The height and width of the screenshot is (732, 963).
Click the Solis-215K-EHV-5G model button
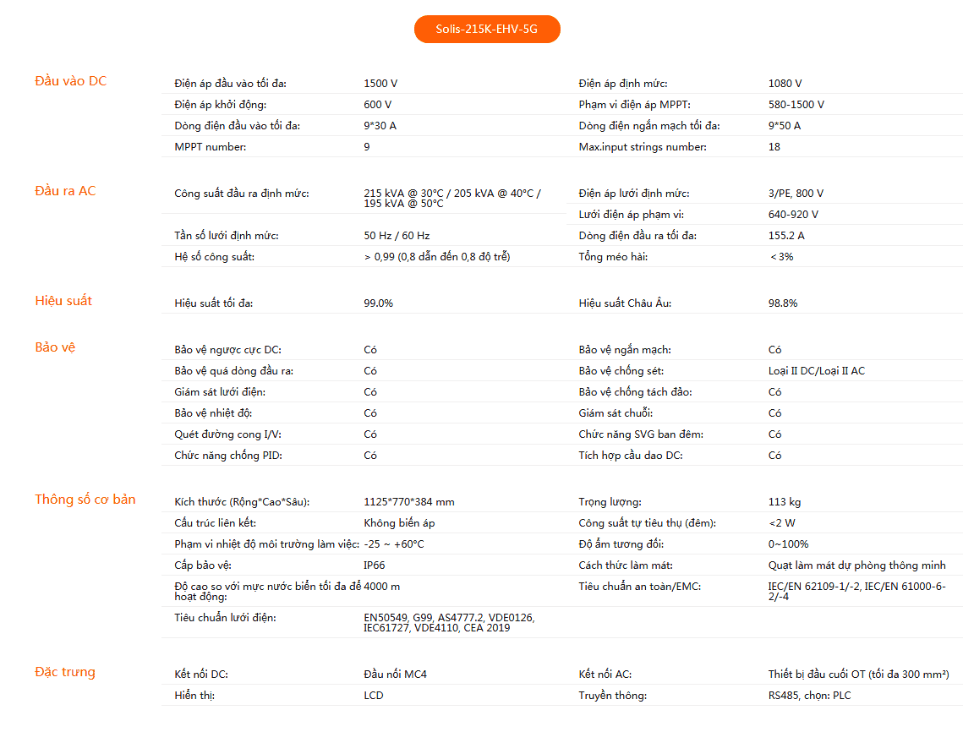pyautogui.click(x=486, y=30)
